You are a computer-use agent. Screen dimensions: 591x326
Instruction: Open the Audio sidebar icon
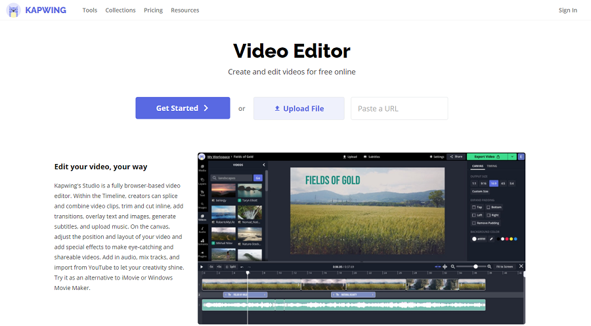[x=202, y=230]
